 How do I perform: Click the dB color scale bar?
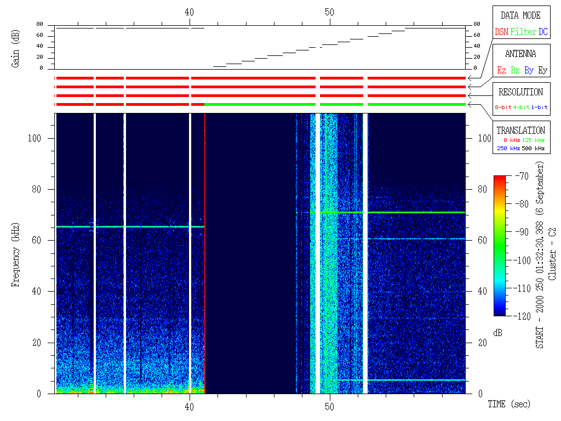click(500, 246)
